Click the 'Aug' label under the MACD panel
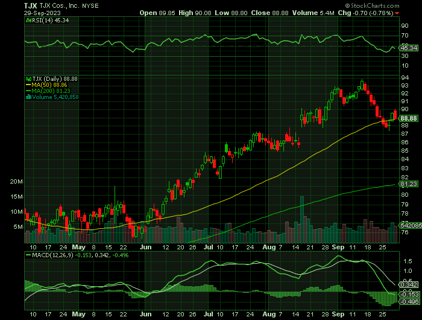Screen dimensions: 422x320 coord(269,315)
